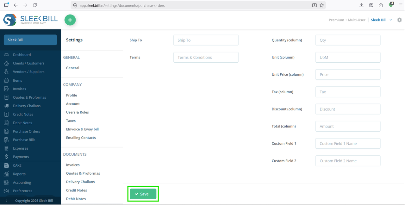
Task: Click the Payments dollar icon
Action: click(6, 157)
